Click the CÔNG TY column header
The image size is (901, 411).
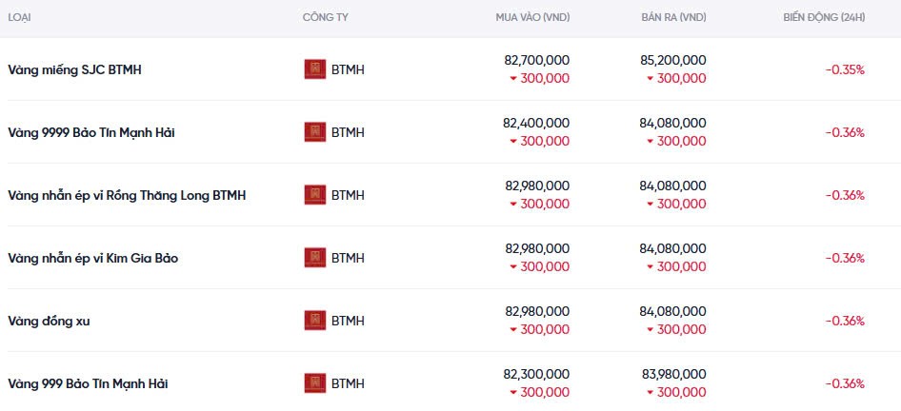tap(325, 18)
